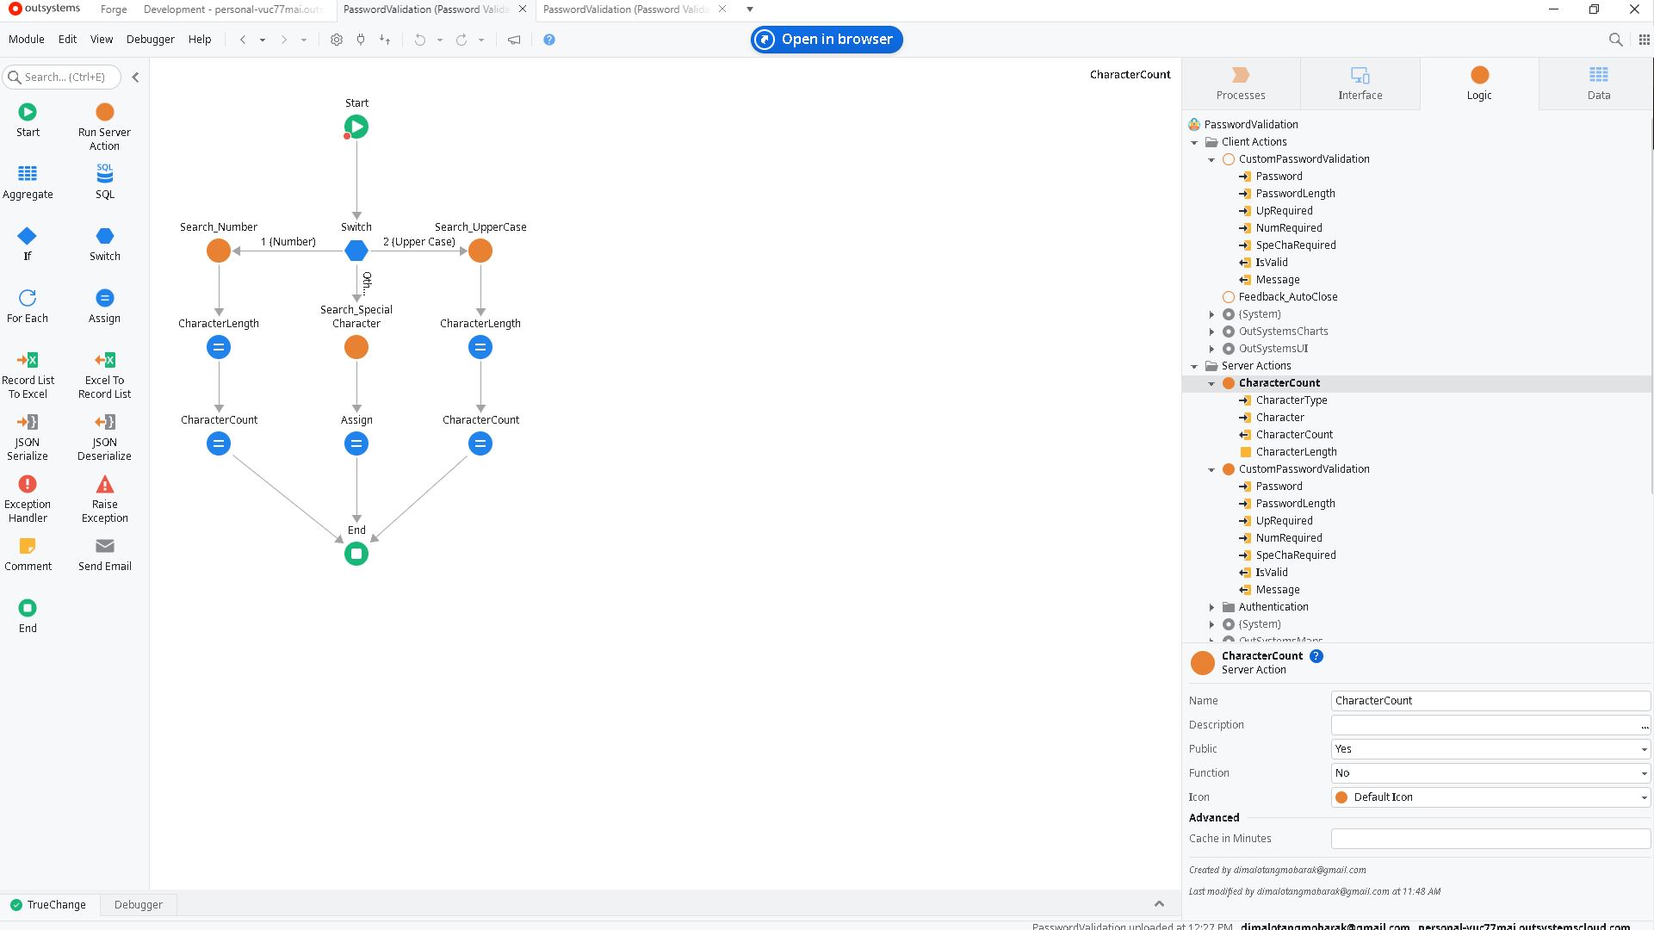The height and width of the screenshot is (930, 1654).
Task: Switch to the Processes tab
Action: point(1241,84)
